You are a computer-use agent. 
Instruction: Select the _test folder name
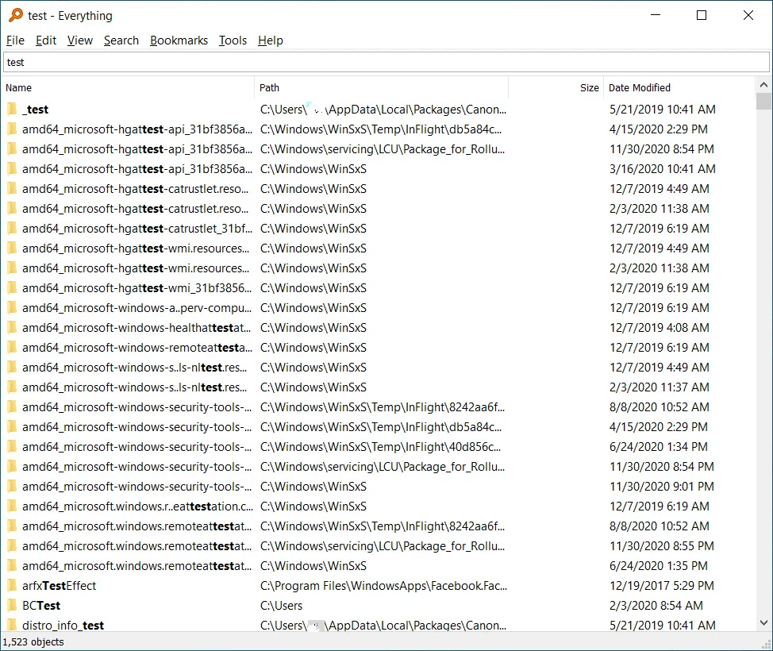35,109
